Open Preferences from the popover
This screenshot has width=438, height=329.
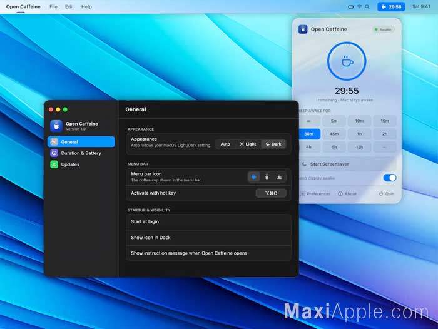click(315, 194)
